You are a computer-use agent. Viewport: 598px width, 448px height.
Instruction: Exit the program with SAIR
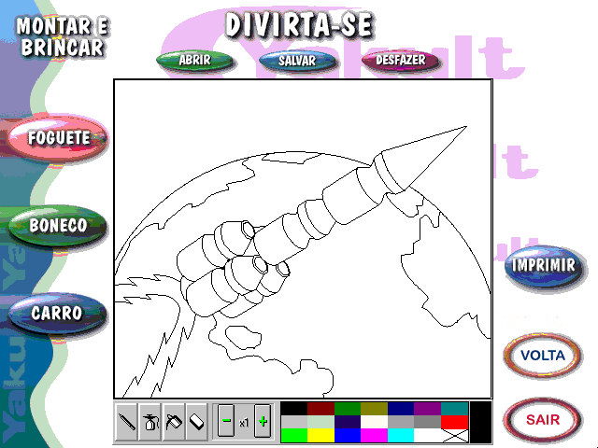(x=543, y=420)
